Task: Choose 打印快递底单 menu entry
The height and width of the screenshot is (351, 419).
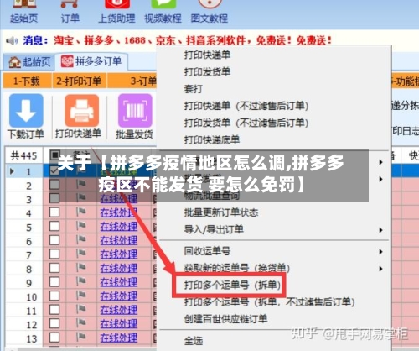Action: tap(212, 139)
